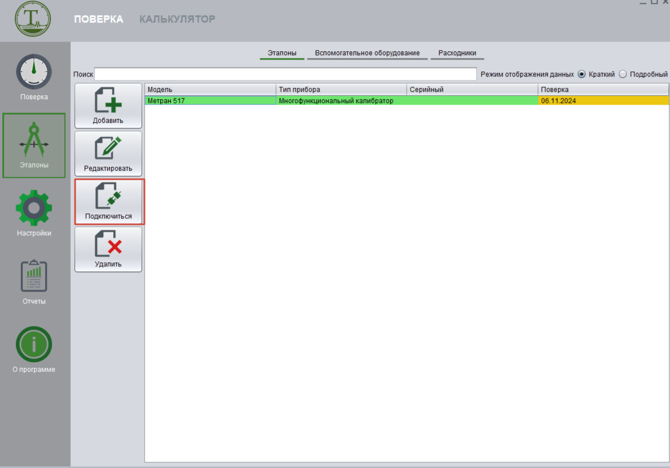Select the Подробный display mode radio button

click(x=623, y=74)
